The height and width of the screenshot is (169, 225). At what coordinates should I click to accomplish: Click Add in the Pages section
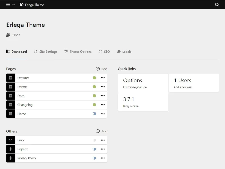pos(101,69)
